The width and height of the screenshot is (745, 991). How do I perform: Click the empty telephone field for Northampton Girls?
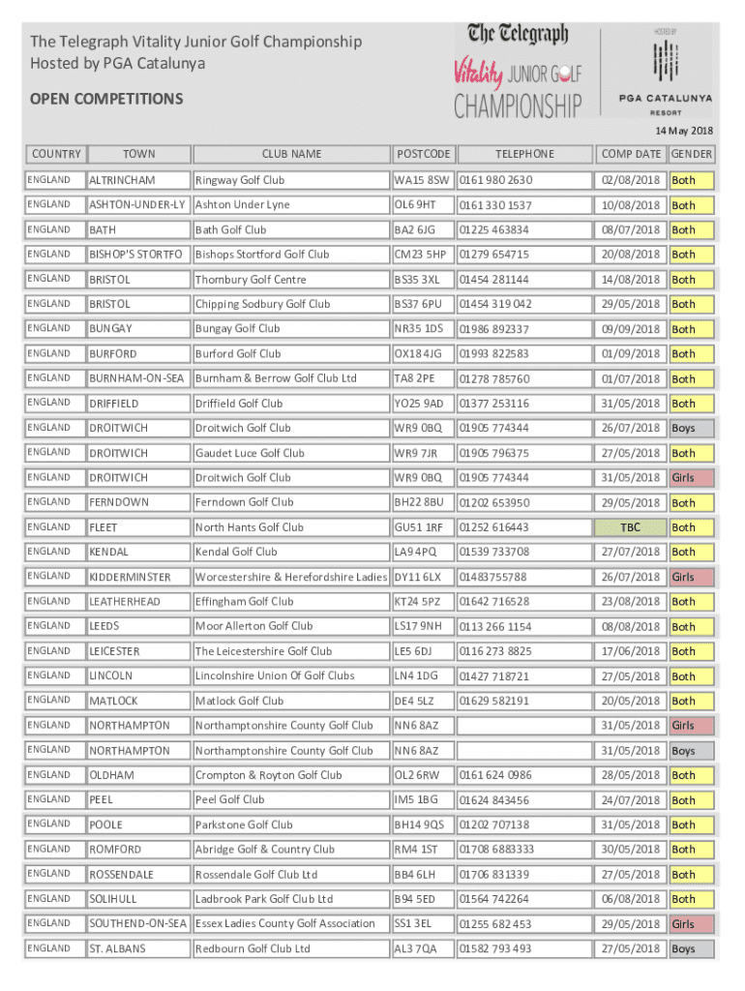(523, 726)
